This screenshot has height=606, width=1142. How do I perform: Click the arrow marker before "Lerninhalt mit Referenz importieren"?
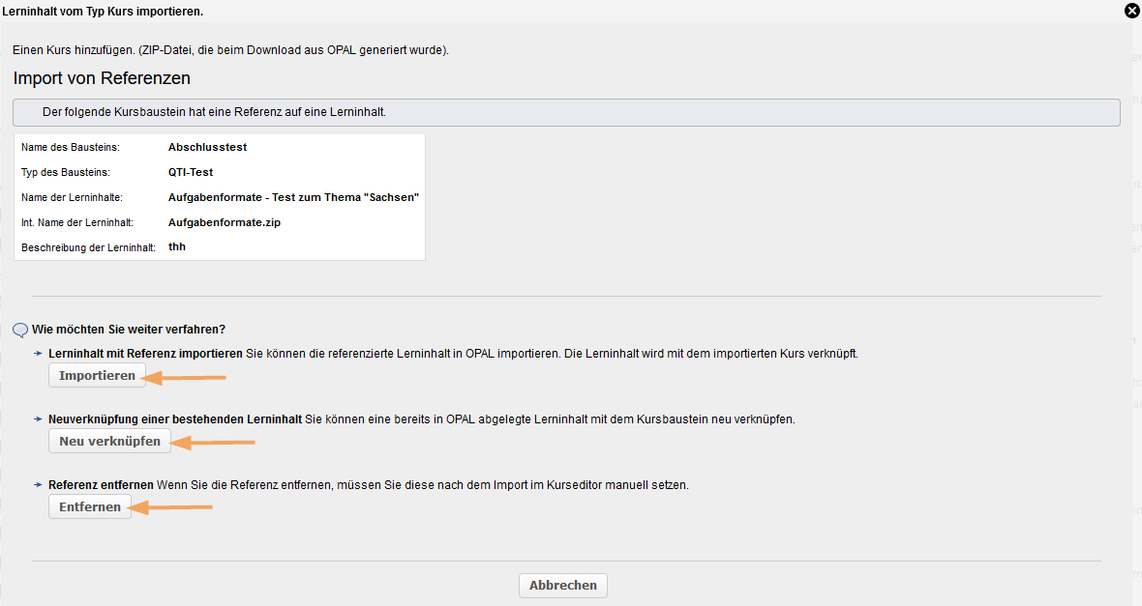37,354
